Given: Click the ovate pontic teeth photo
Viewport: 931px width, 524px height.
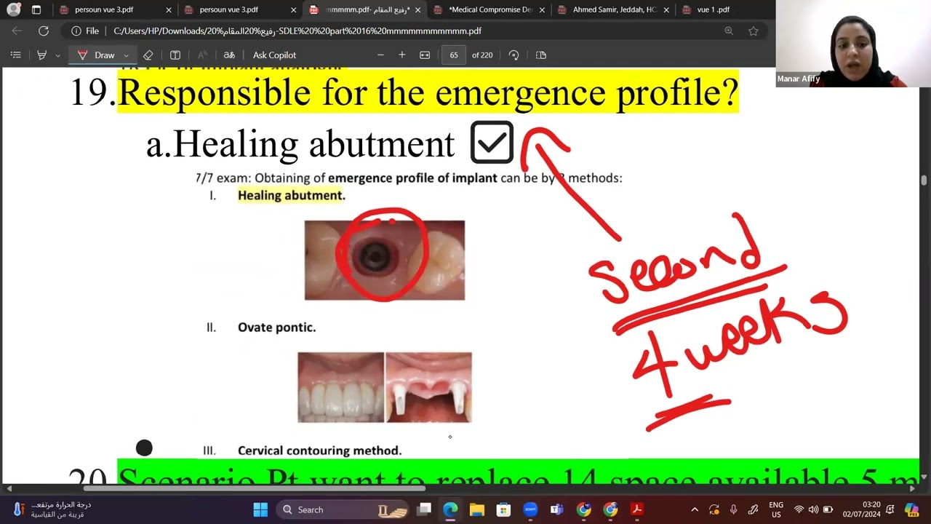Looking at the screenshot, I should (384, 387).
